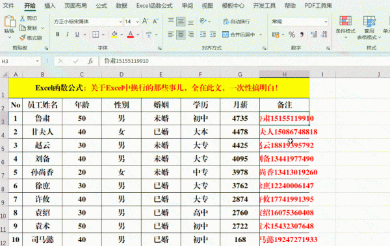390x246 pixels.
Task: Open Format as Table (套用表格格式)
Action: point(369,27)
